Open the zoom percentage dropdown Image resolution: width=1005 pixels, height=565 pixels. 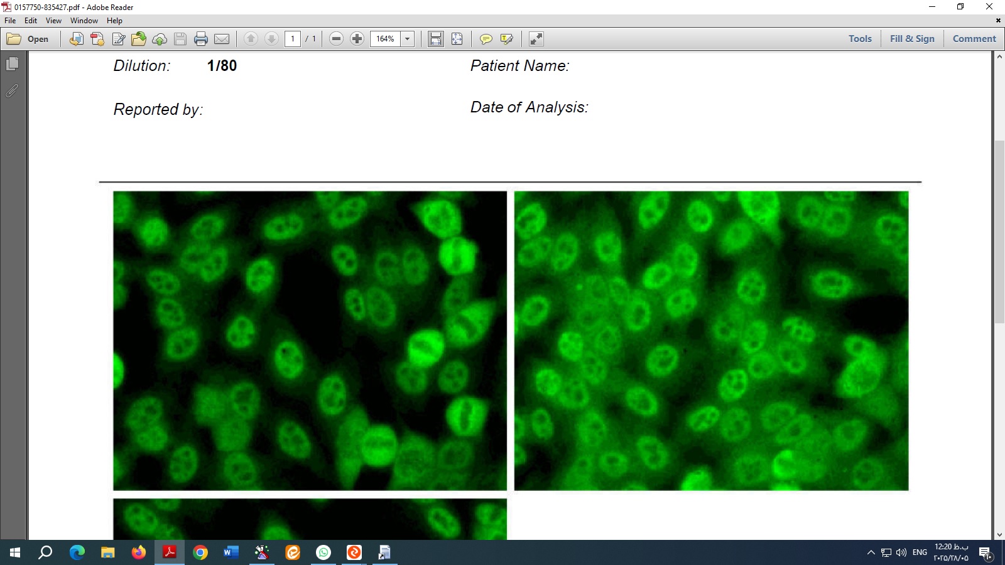[x=407, y=39]
